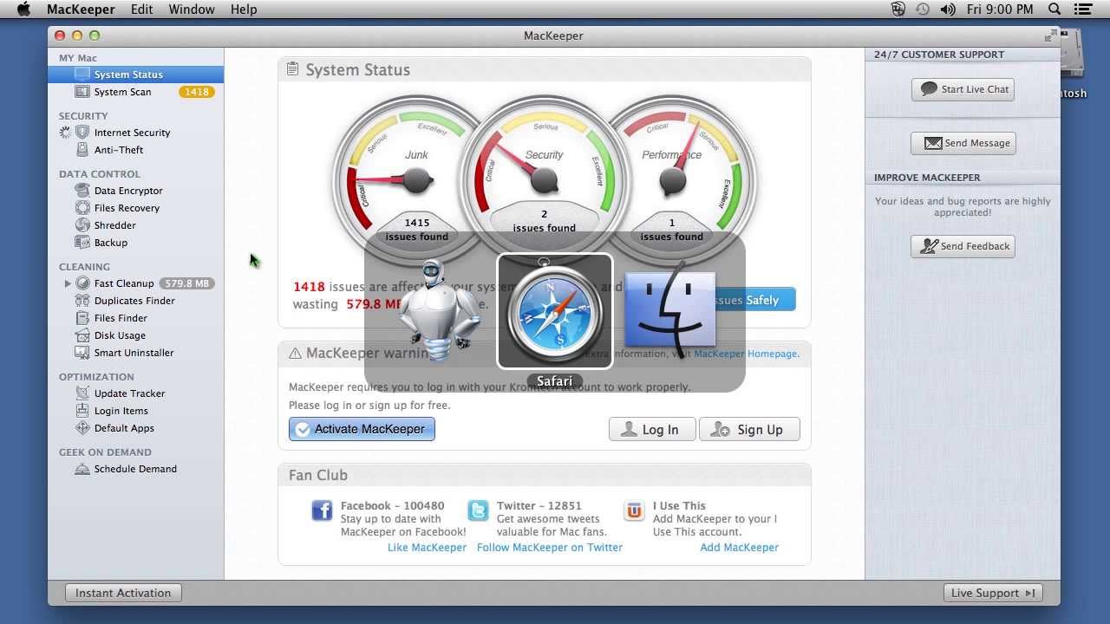Select Safari in the app switcher

(555, 312)
